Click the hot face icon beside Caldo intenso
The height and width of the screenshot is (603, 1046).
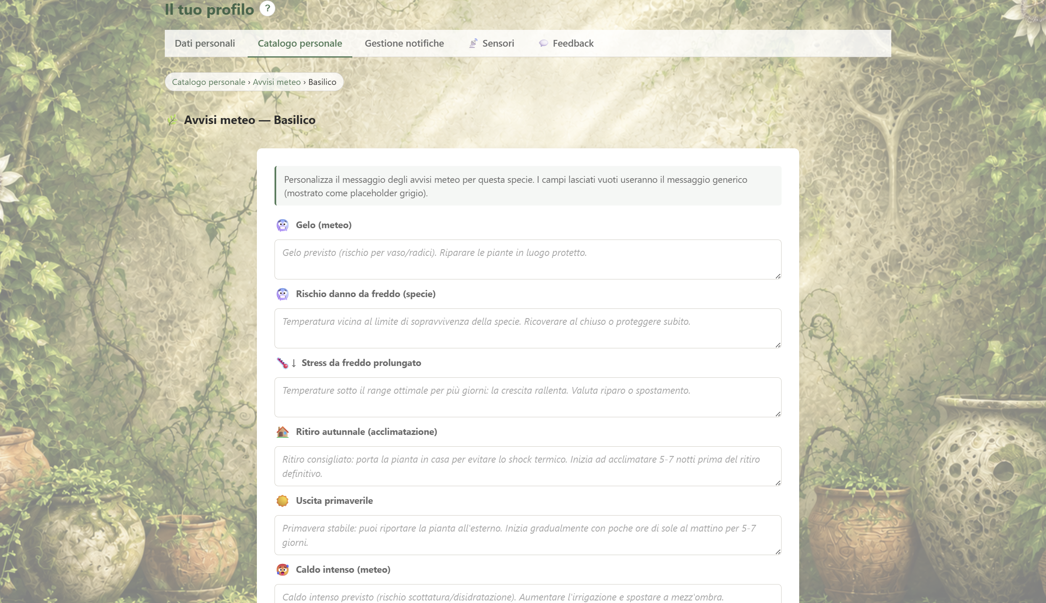pyautogui.click(x=283, y=570)
